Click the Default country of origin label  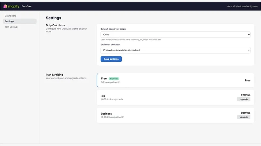(113, 29)
